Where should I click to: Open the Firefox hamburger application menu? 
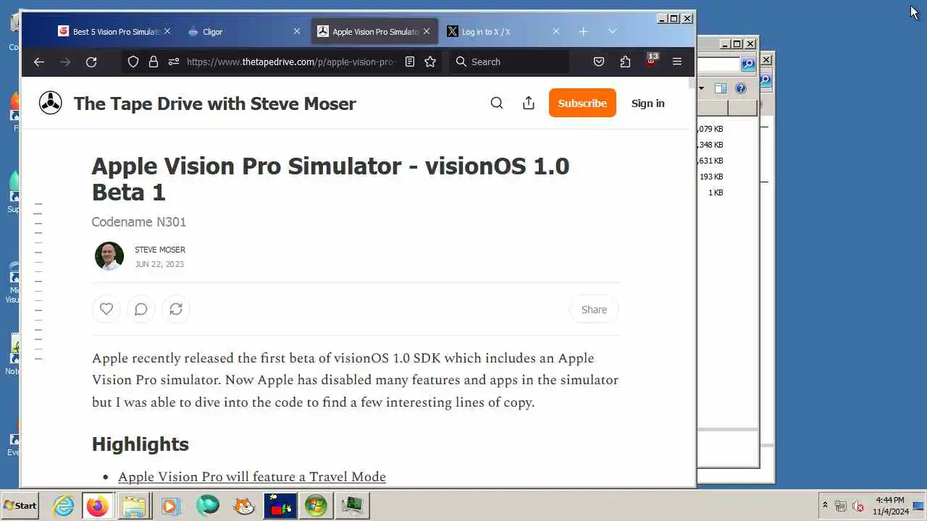(x=677, y=62)
